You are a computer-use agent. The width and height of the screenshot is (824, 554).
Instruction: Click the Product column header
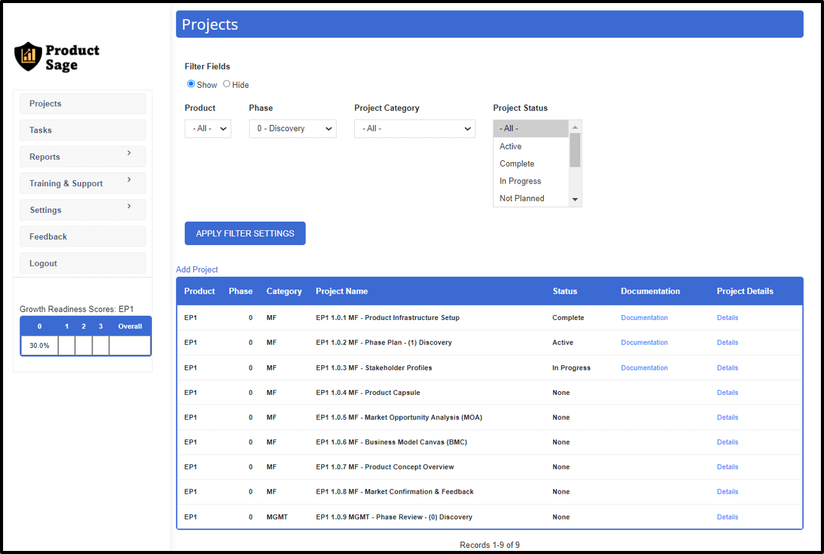click(200, 291)
